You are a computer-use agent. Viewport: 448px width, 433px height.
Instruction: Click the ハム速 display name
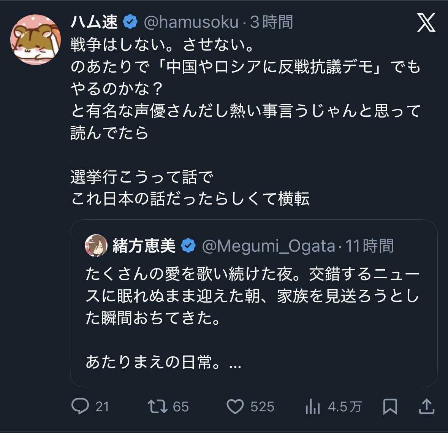coord(94,22)
